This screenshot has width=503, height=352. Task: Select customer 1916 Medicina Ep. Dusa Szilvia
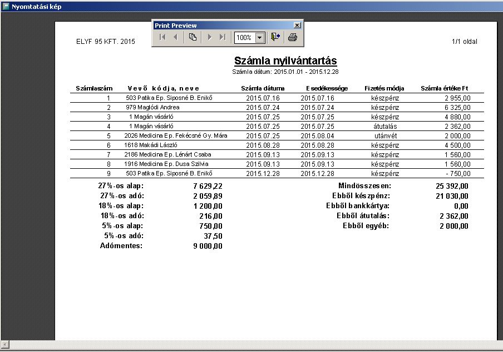coord(166,164)
